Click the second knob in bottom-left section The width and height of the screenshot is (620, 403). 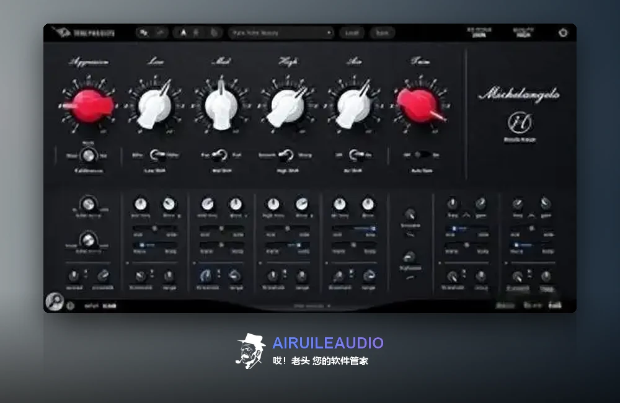tap(88, 240)
